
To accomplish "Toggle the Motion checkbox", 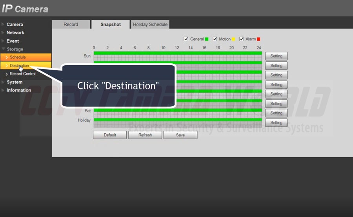I will 215,39.
